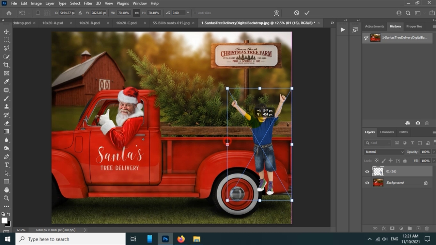Hide the 01 (16) layer

tap(367, 171)
